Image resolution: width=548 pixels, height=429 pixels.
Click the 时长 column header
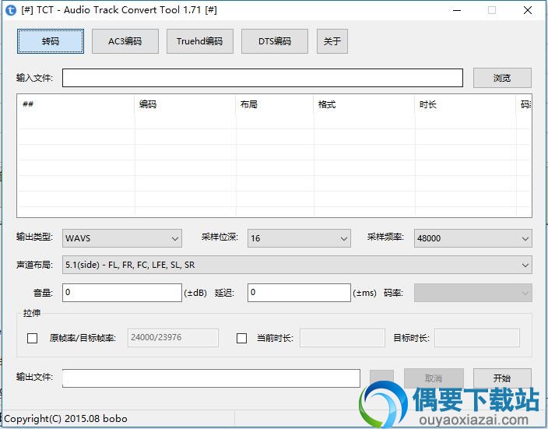(465, 104)
